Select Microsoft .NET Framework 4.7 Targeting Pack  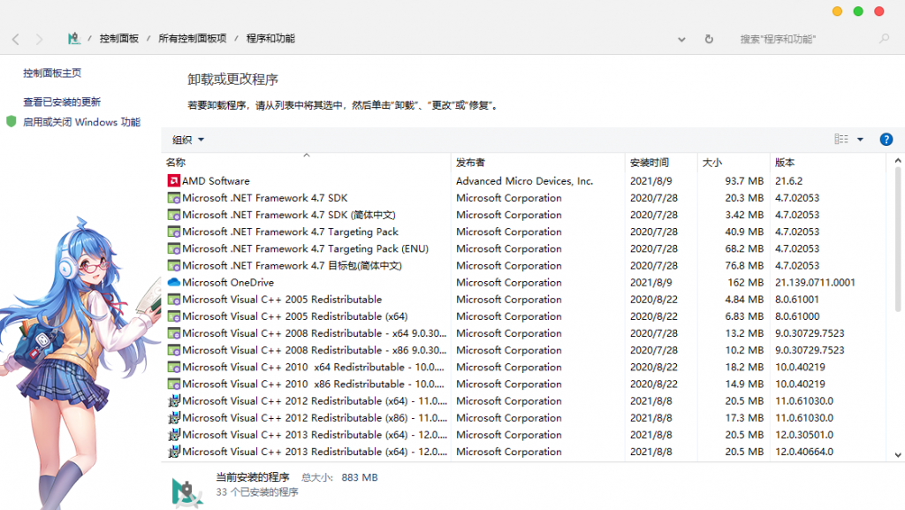[290, 232]
